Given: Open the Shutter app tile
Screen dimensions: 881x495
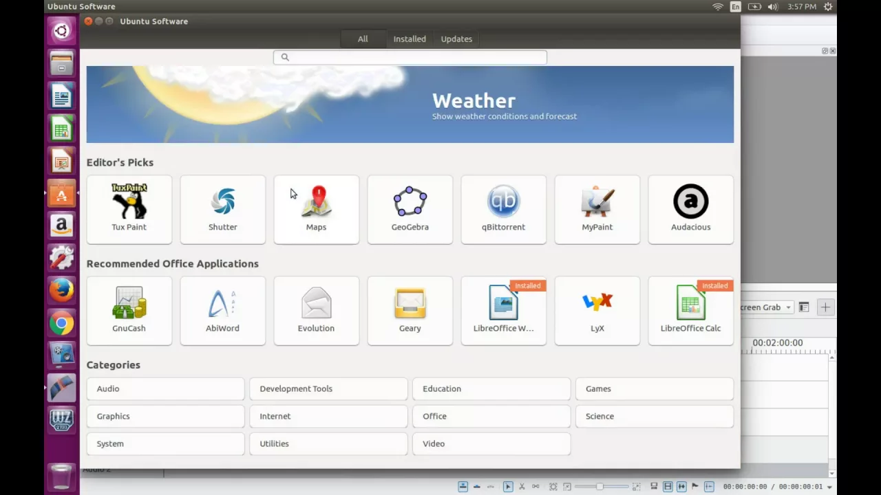Looking at the screenshot, I should coord(222,210).
